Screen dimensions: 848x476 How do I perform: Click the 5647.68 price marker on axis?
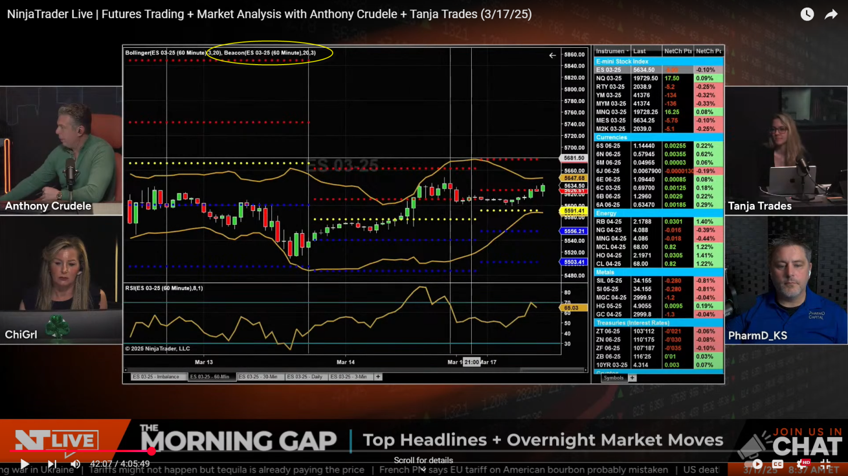tap(574, 178)
